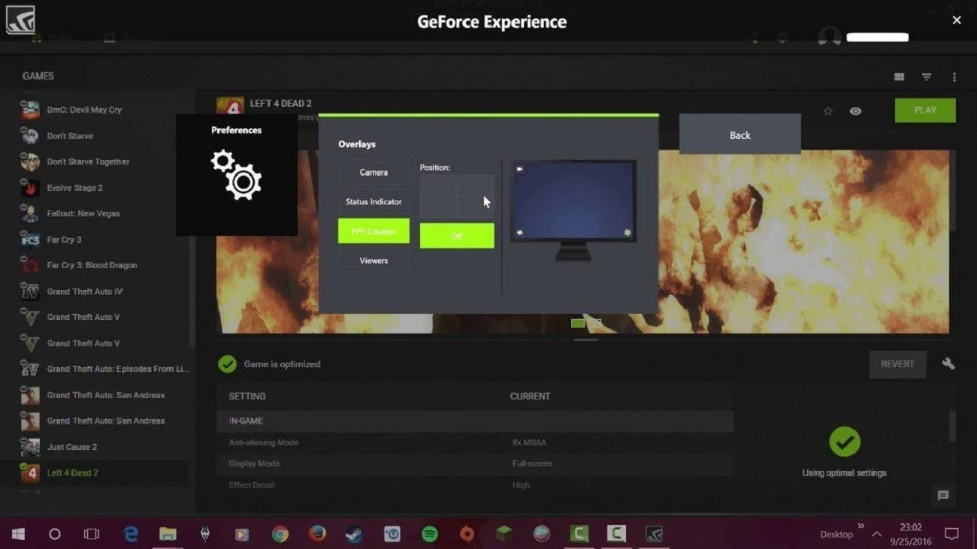Click the Evolve Stage 2 game icon
This screenshot has width=977, height=549.
[x=30, y=188]
